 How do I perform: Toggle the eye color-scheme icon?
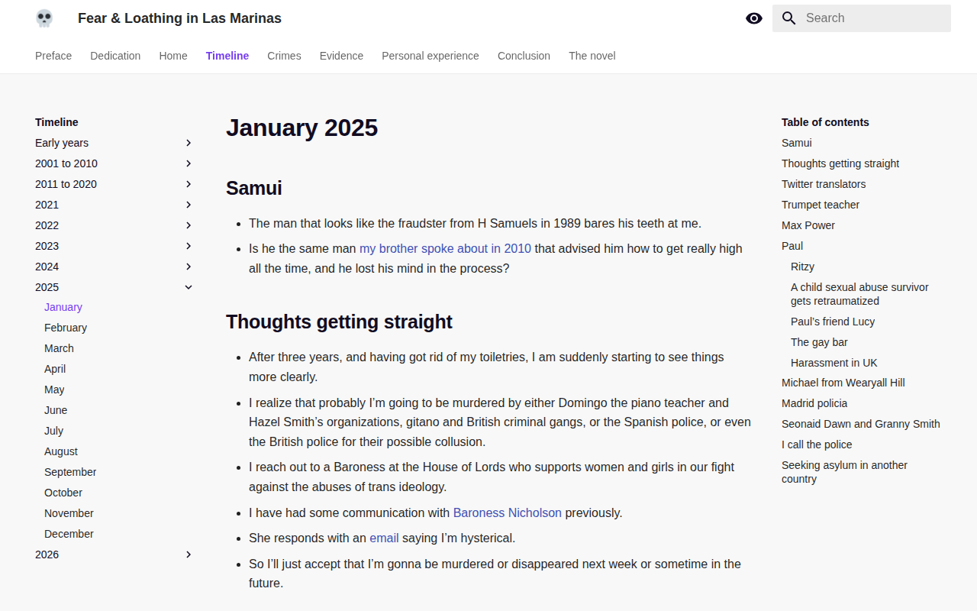pos(754,18)
